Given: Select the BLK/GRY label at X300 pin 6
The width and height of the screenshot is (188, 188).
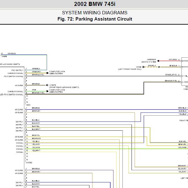Looking at the screenshot, I should click(x=36, y=123).
